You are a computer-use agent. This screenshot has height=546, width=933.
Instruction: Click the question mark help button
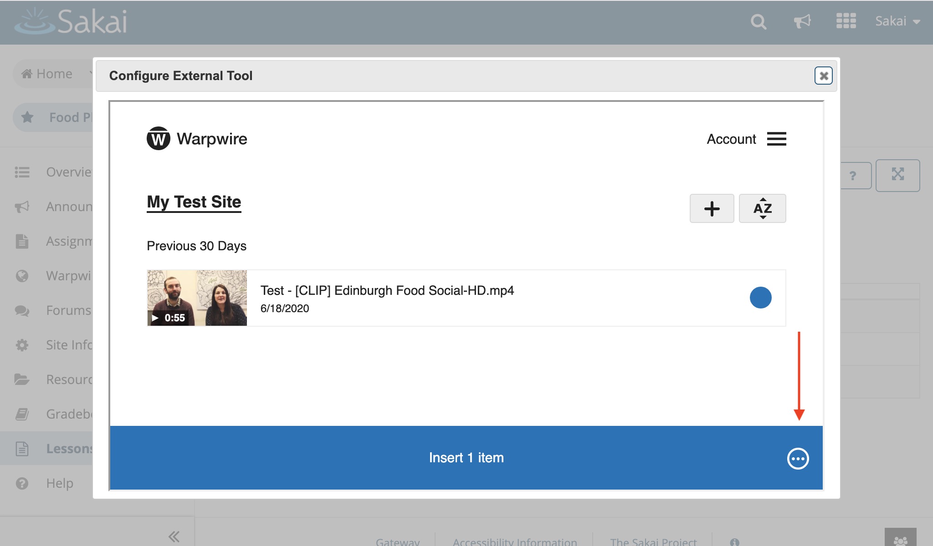[853, 175]
